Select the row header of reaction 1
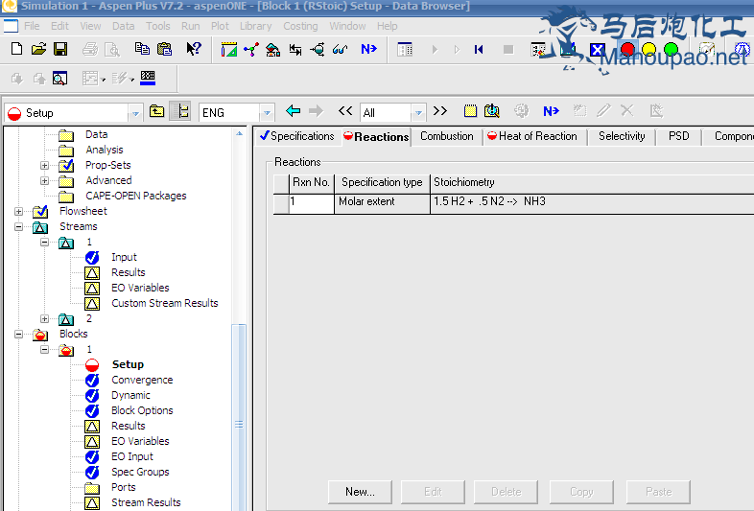 coord(281,203)
